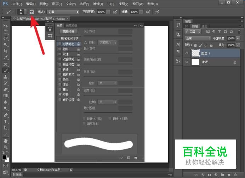
Task: Enable 颜色动态 checkbox
Action: pos(60,64)
